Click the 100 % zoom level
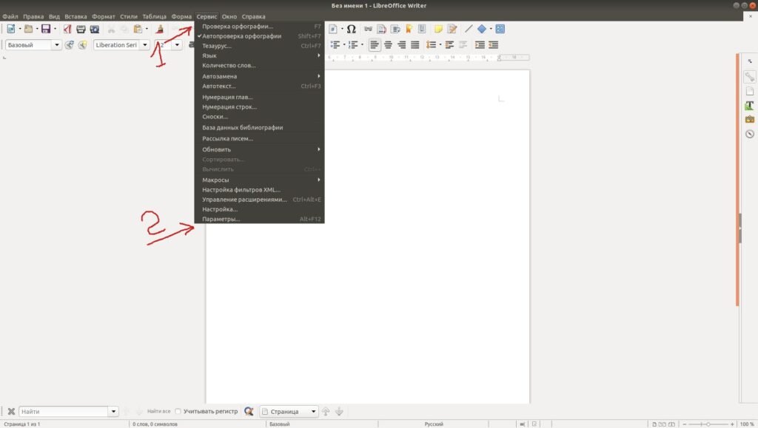The height and width of the screenshot is (428, 758). [747, 424]
